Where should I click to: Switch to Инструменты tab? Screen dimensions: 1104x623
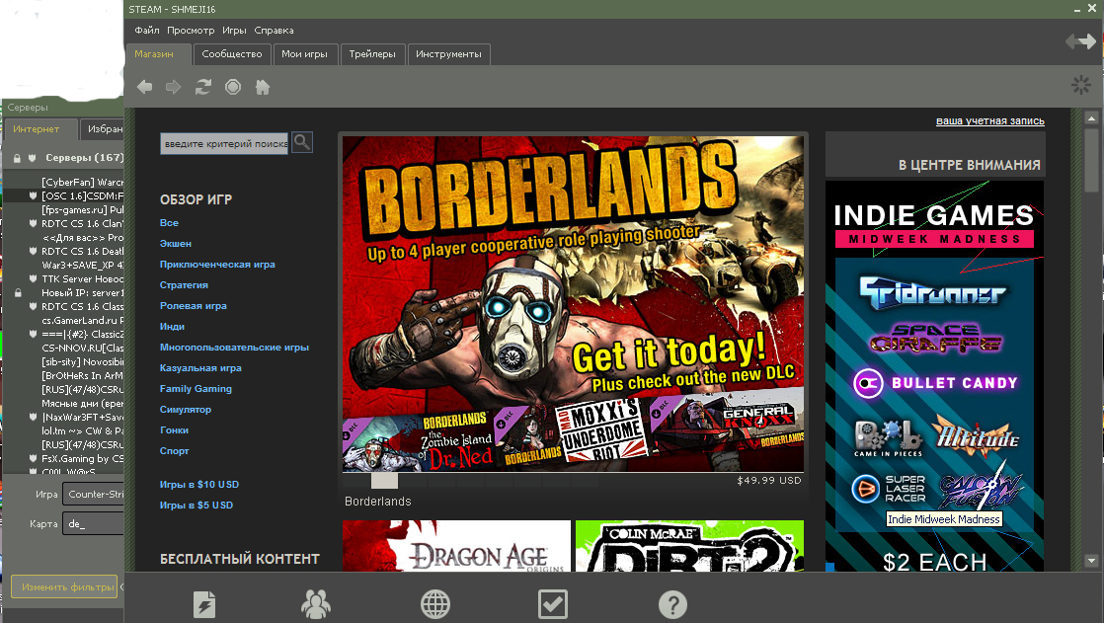448,54
